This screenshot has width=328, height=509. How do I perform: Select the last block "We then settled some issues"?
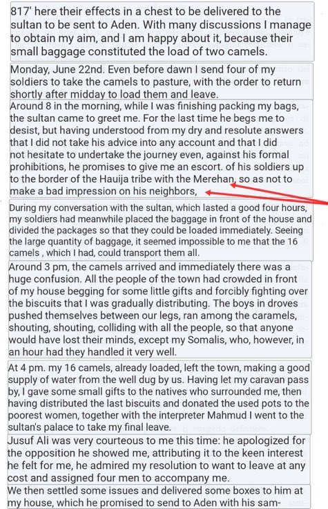[x=159, y=497]
